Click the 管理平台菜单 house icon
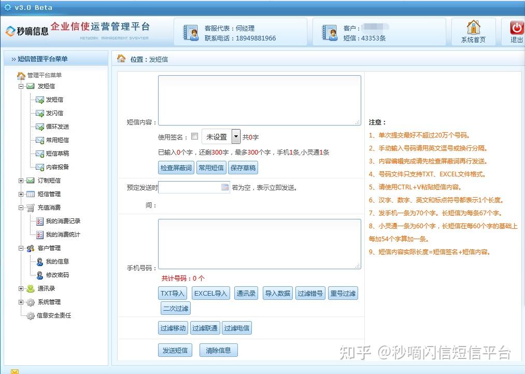 (21, 75)
